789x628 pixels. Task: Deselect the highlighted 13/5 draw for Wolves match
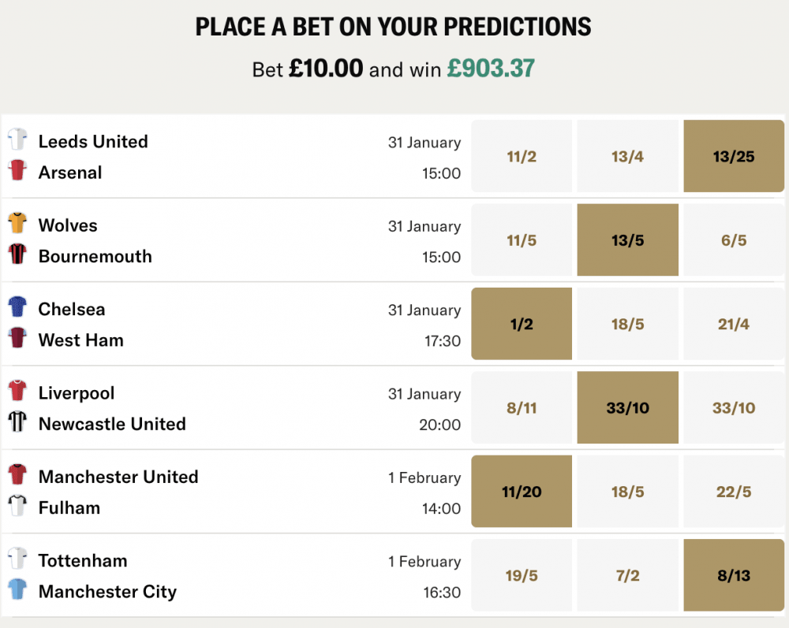coord(627,240)
